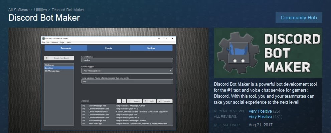Screen dimensions: 331x133
Task: Close the Fire Bot window
Action: (172, 39)
